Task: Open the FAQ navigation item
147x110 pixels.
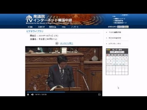Action: (x=64, y=27)
